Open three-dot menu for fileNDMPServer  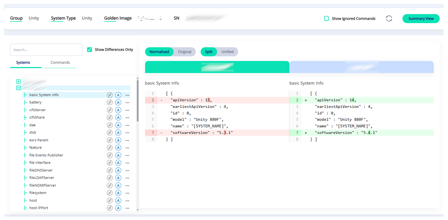(127, 185)
